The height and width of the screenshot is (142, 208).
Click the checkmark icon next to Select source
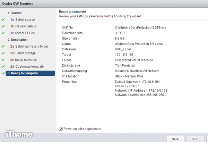3,20
